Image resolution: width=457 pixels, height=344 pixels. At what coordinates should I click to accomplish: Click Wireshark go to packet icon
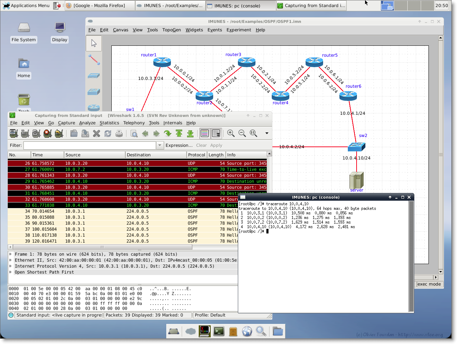click(168, 133)
